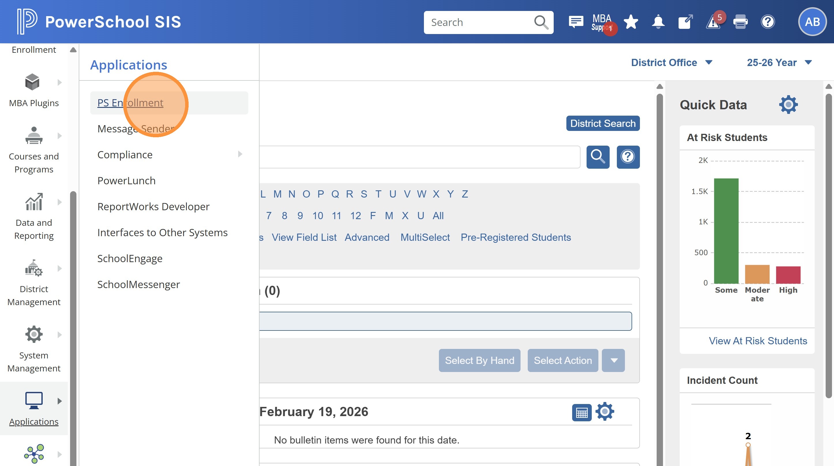834x466 pixels.
Task: Open the favorites star icon
Action: [631, 22]
